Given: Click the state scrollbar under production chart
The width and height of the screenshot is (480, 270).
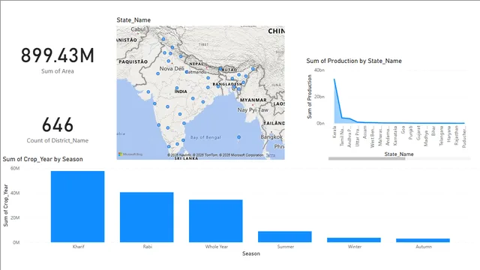Looking at the screenshot, I should click(367, 158).
